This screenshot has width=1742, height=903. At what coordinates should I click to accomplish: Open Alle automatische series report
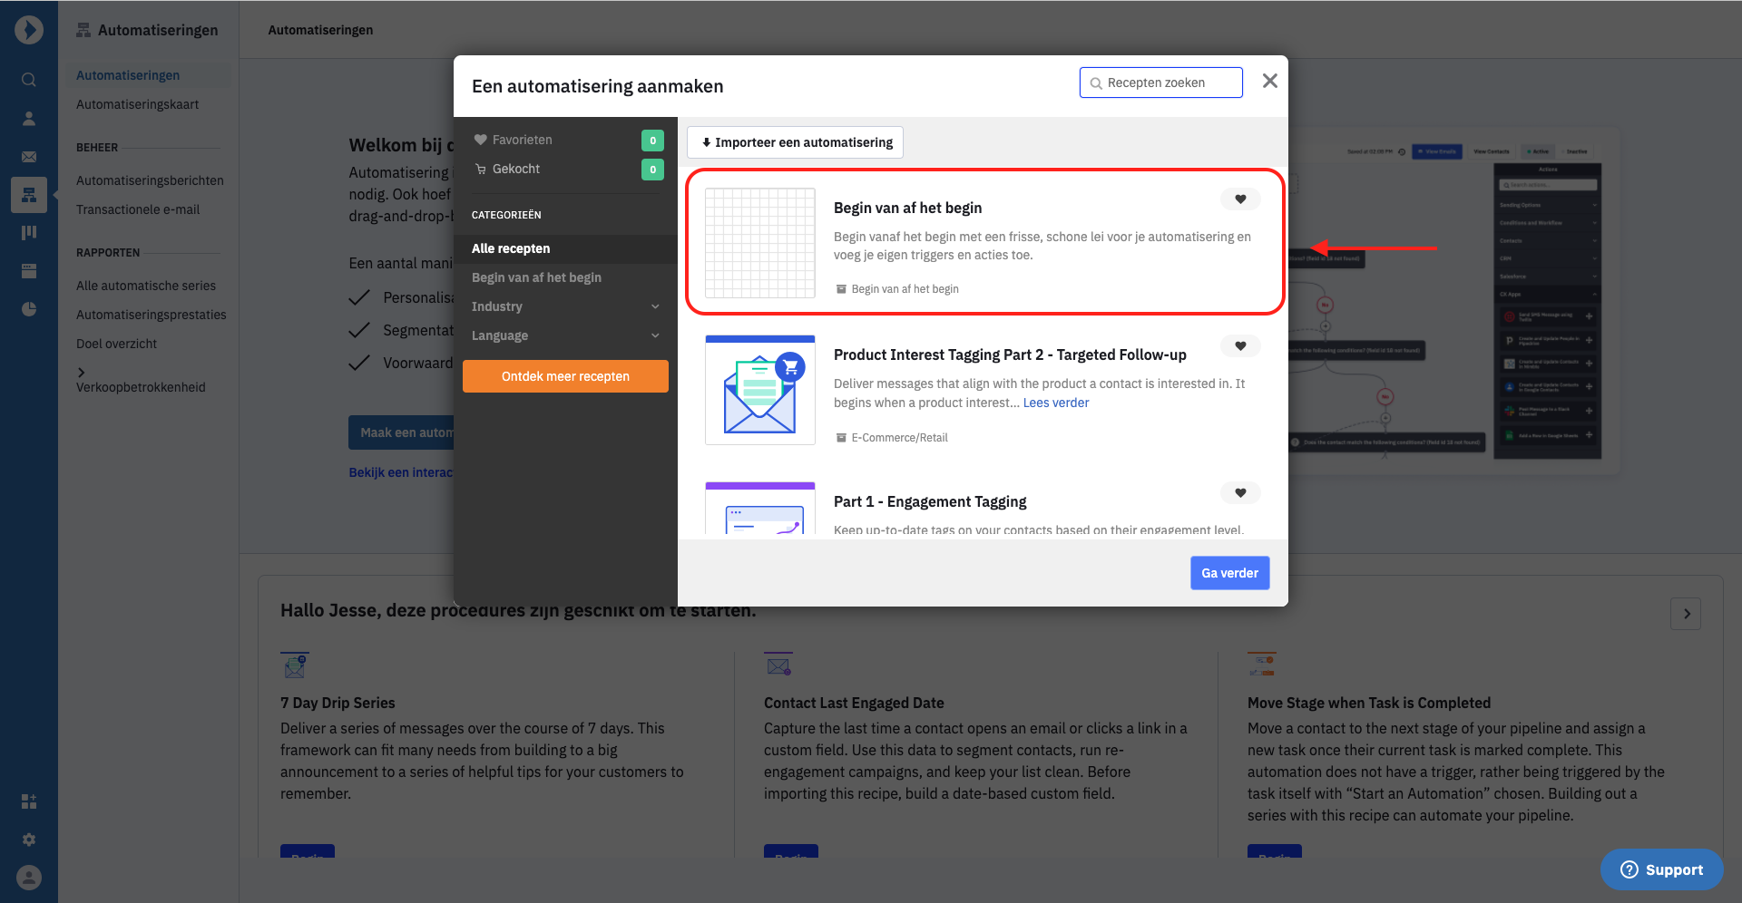coord(146,286)
